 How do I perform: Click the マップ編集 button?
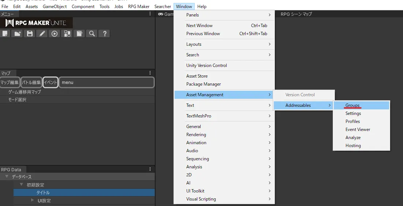(x=10, y=82)
